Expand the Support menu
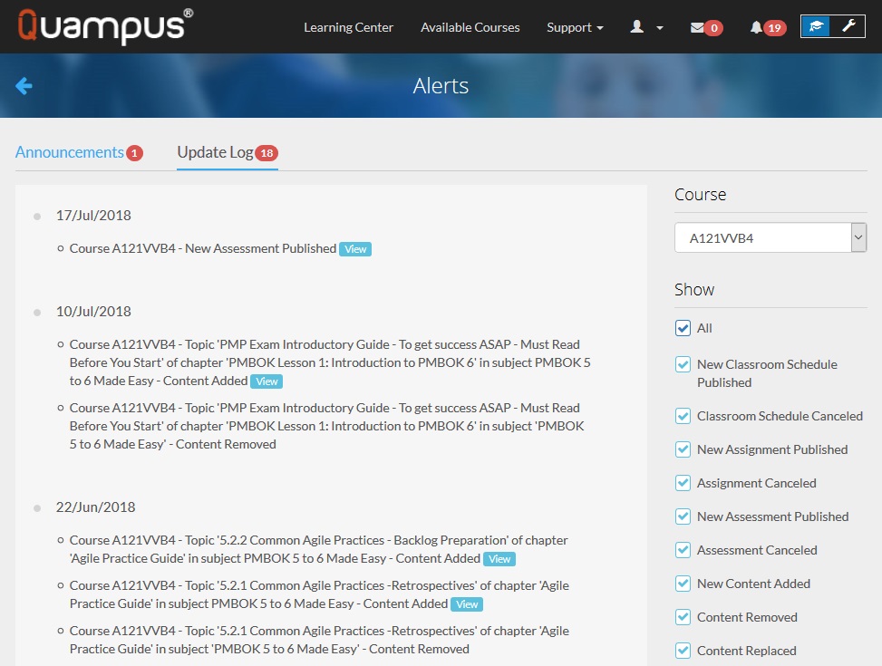Viewport: 882px width, 666px height. click(575, 27)
